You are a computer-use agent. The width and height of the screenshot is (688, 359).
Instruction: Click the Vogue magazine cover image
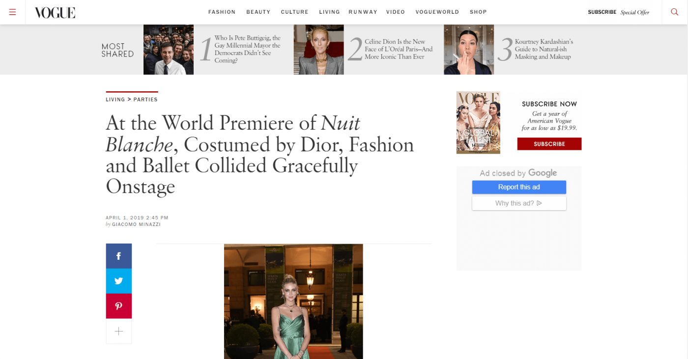[x=478, y=122]
